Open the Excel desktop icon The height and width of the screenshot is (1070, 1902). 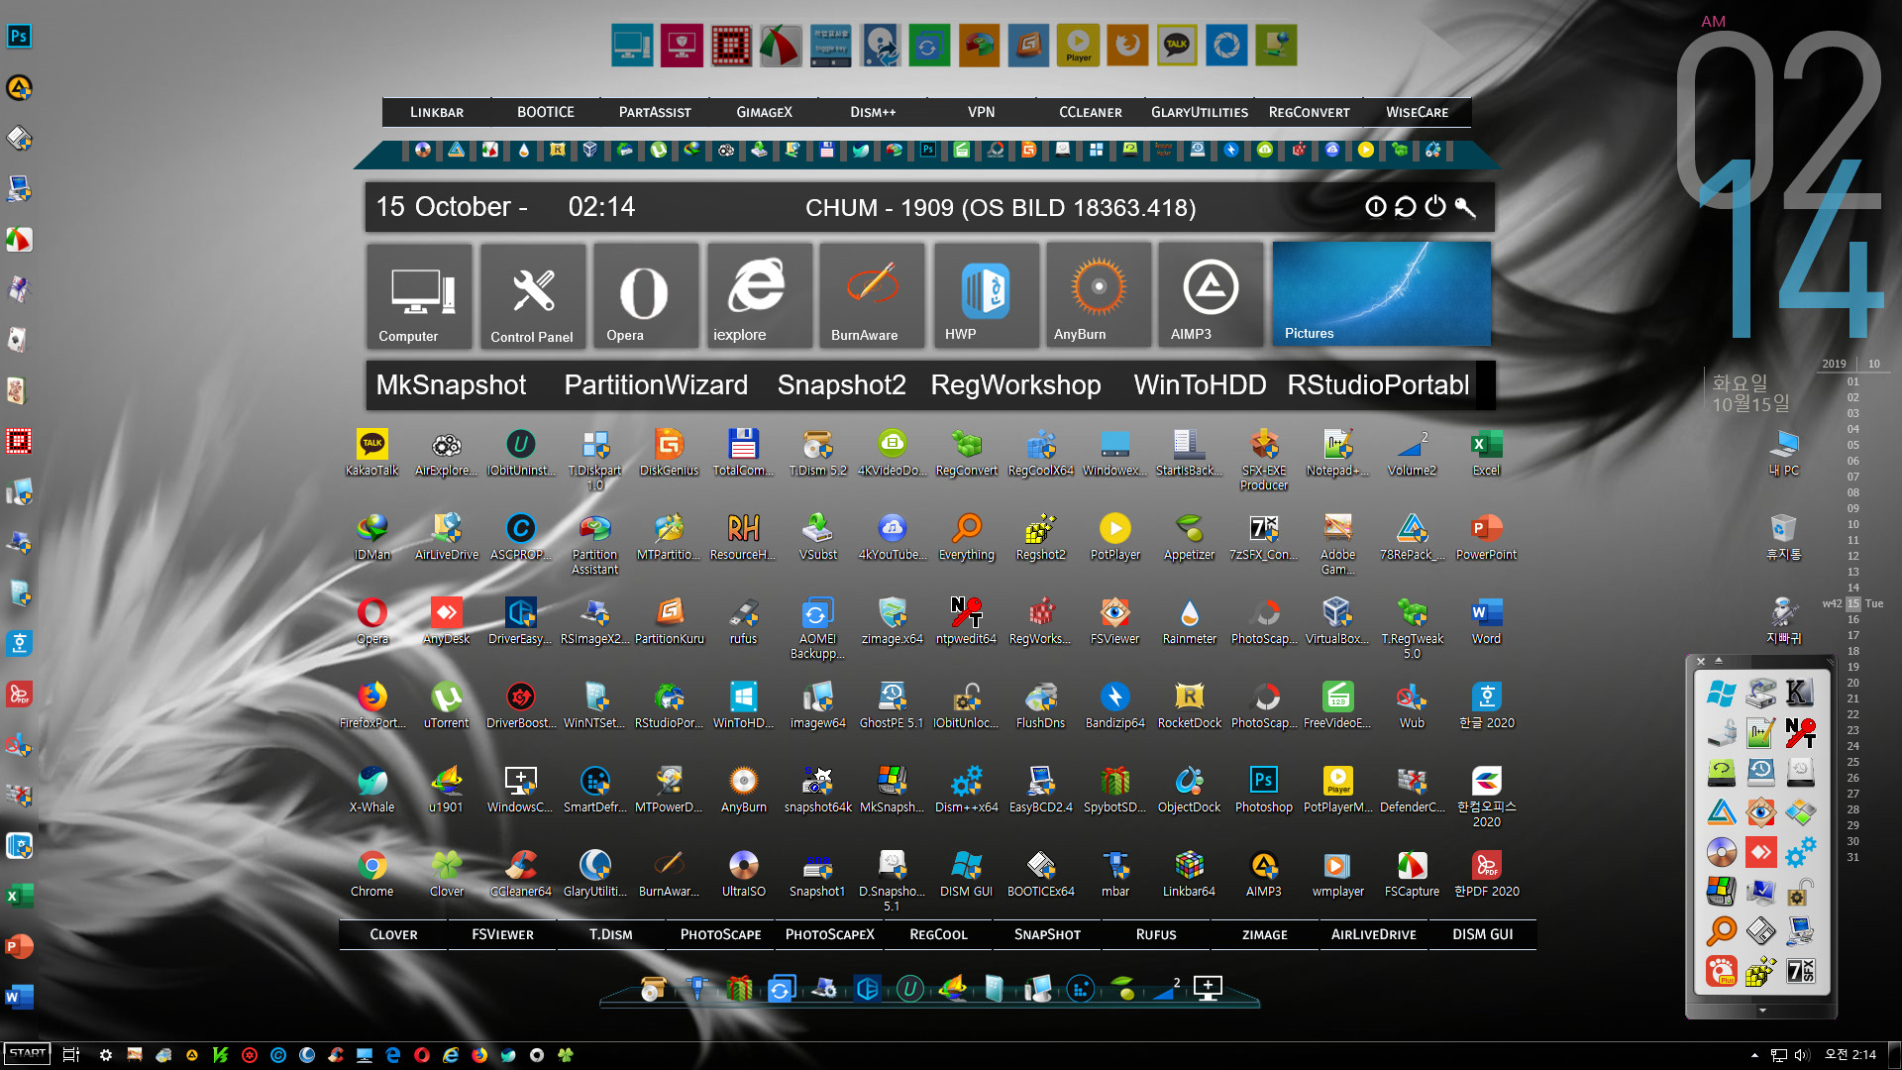click(x=1486, y=452)
